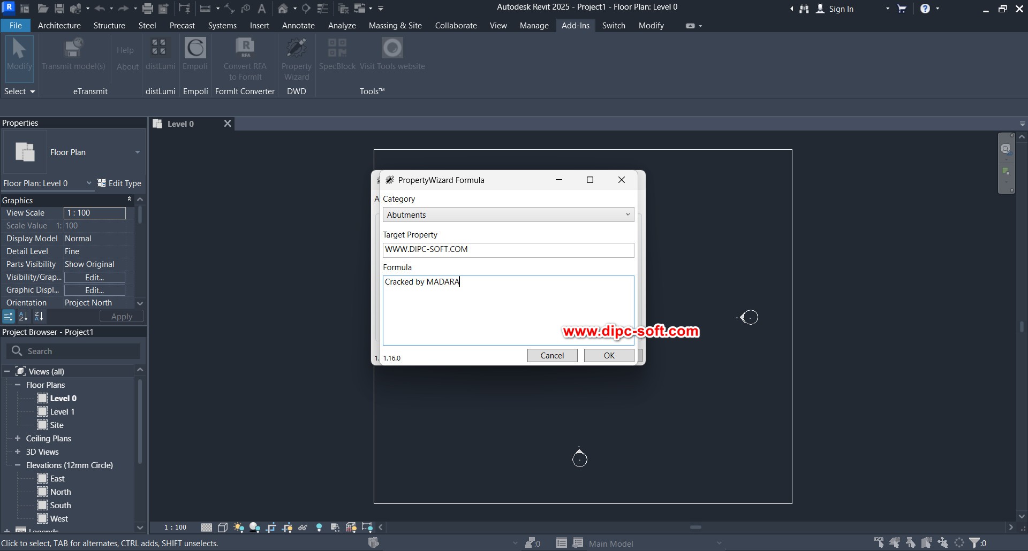This screenshot has width=1028, height=551.
Task: Toggle Temporary View Properties icon
Action: click(335, 527)
